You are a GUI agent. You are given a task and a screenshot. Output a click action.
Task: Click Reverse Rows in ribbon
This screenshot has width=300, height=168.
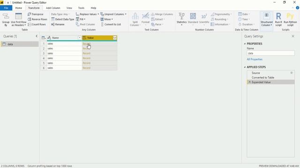click(37, 19)
